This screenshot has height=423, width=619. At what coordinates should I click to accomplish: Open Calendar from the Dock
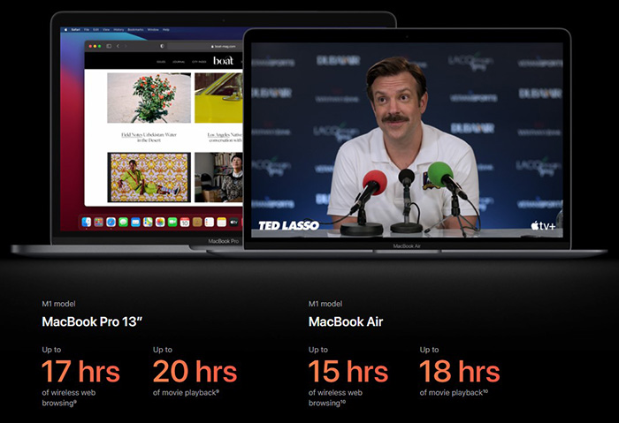pyautogui.click(x=185, y=222)
